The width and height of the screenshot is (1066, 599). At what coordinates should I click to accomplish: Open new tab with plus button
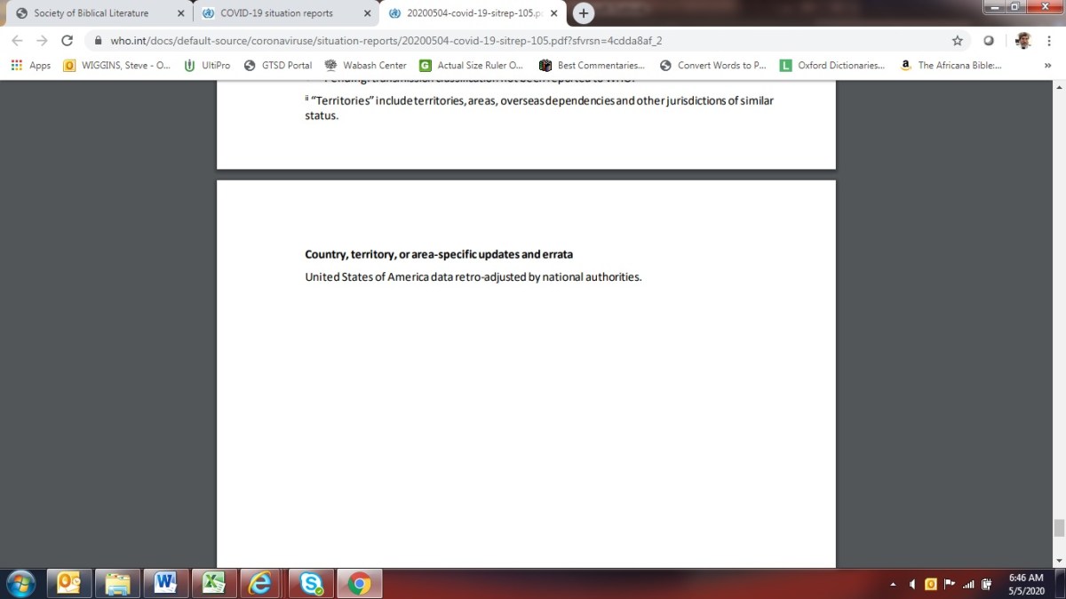point(584,13)
